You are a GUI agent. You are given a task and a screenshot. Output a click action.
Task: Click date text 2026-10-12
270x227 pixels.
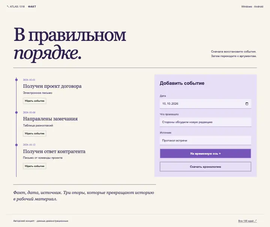coord(29,145)
